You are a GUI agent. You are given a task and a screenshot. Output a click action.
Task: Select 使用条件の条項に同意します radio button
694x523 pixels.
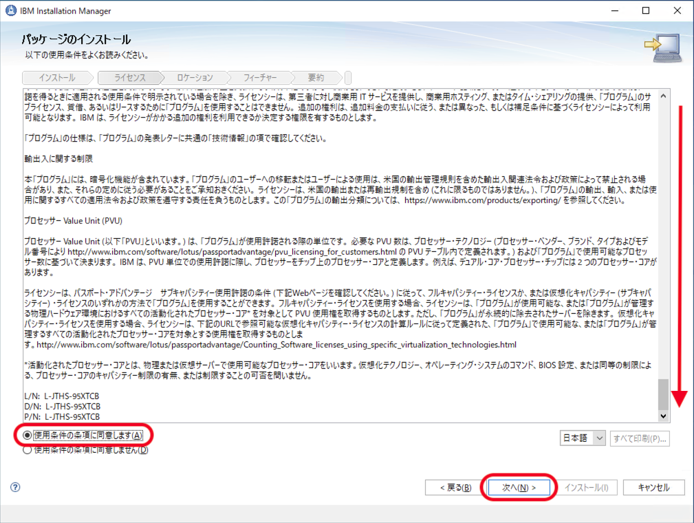pyautogui.click(x=27, y=436)
